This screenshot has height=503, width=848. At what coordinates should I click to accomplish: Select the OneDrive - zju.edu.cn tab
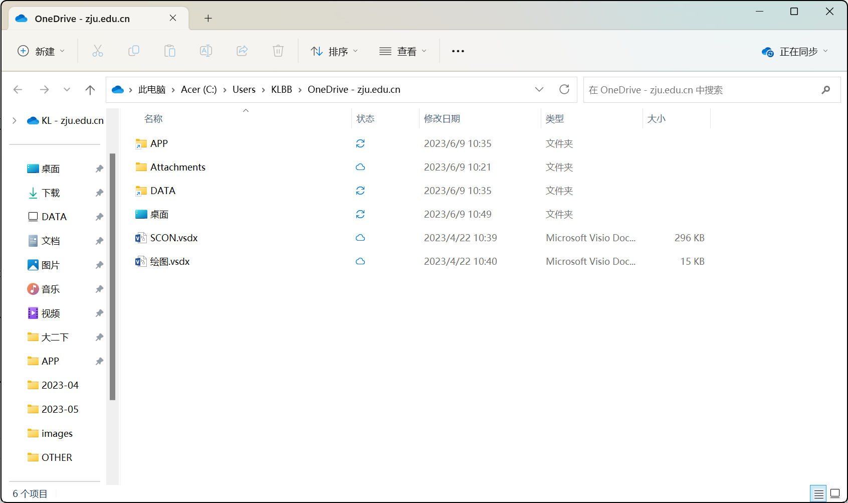pyautogui.click(x=99, y=19)
